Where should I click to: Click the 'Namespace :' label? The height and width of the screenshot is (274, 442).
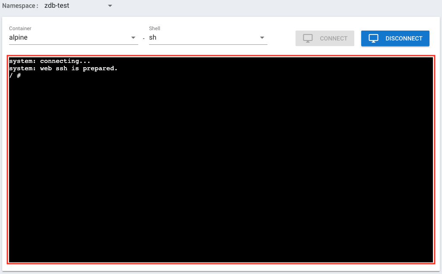coord(20,6)
